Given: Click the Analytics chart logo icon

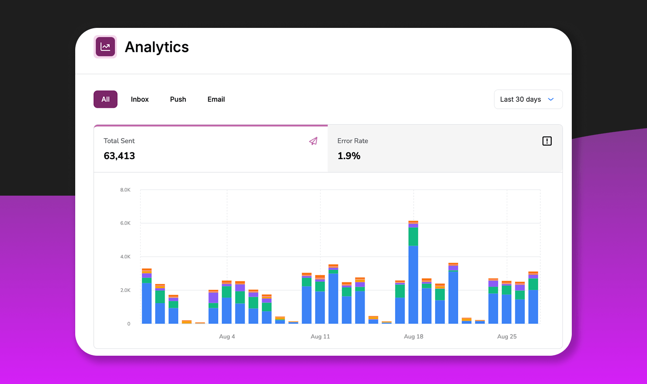Looking at the screenshot, I should coord(105,46).
